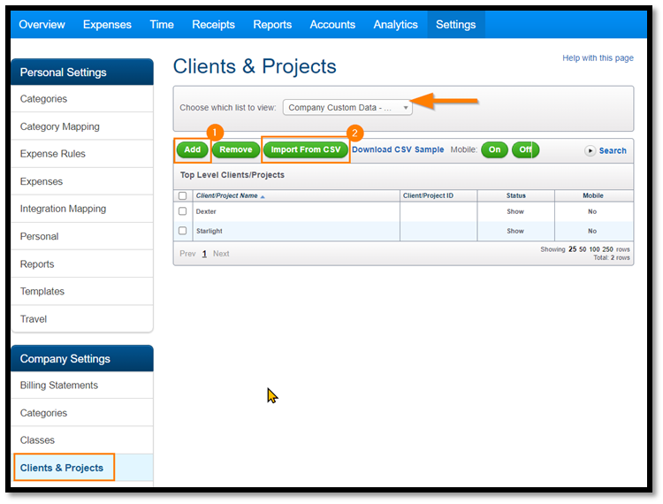
Task: Open the Reports top navigation tab
Action: pos(272,25)
